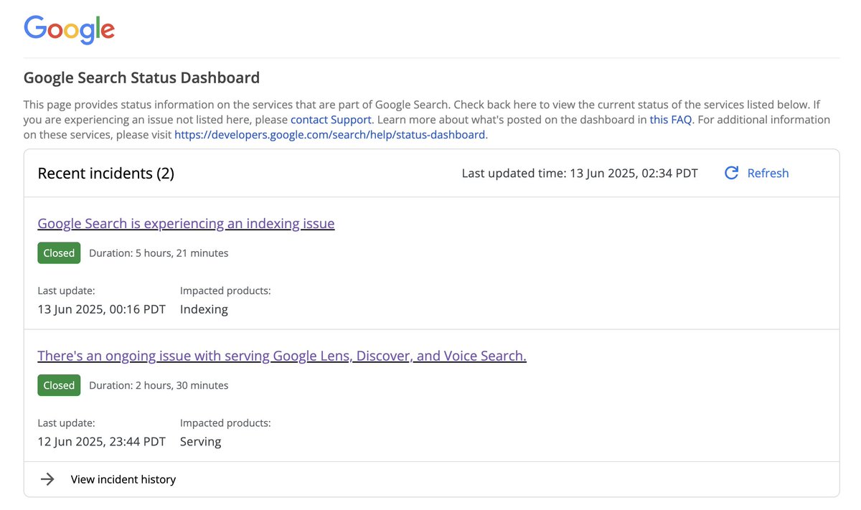Open the Google Lens, Discover, Voice Search incident

click(x=282, y=356)
